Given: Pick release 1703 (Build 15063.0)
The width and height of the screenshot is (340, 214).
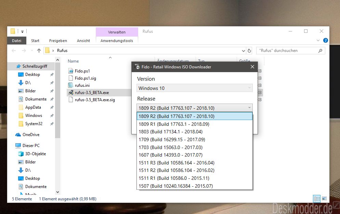Looking at the screenshot, I should (x=195, y=147).
